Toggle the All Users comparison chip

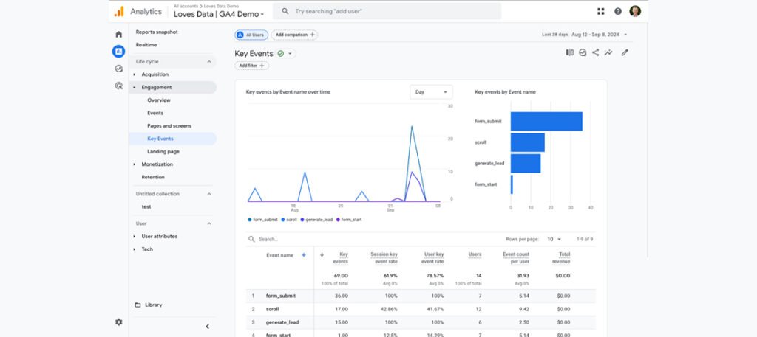(251, 35)
